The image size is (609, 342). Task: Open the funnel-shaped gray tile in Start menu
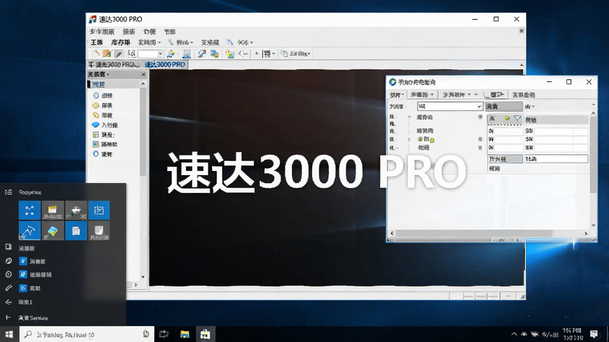click(x=76, y=211)
